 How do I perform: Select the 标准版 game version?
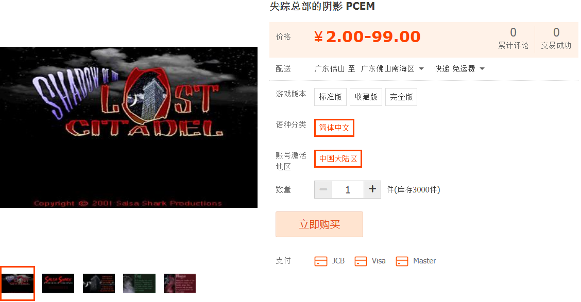330,97
